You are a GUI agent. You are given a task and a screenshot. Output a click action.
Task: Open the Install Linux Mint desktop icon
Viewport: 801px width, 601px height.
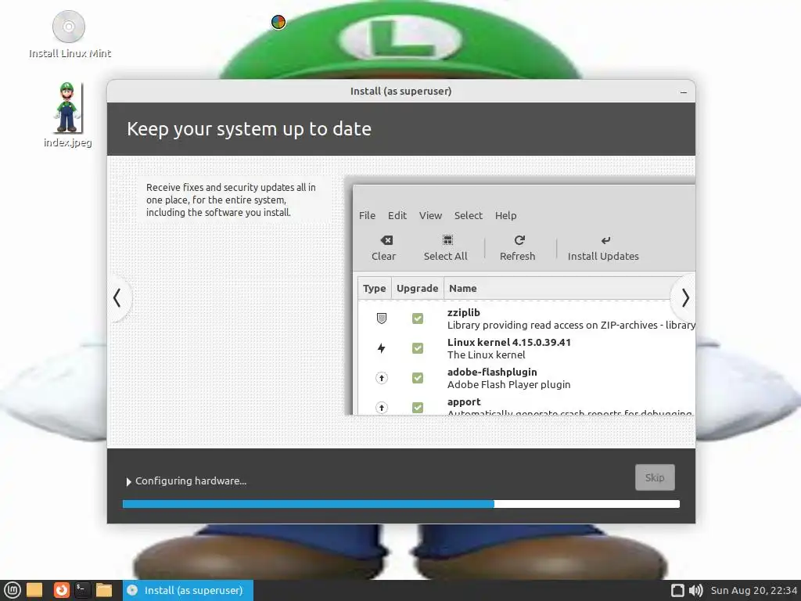click(69, 34)
